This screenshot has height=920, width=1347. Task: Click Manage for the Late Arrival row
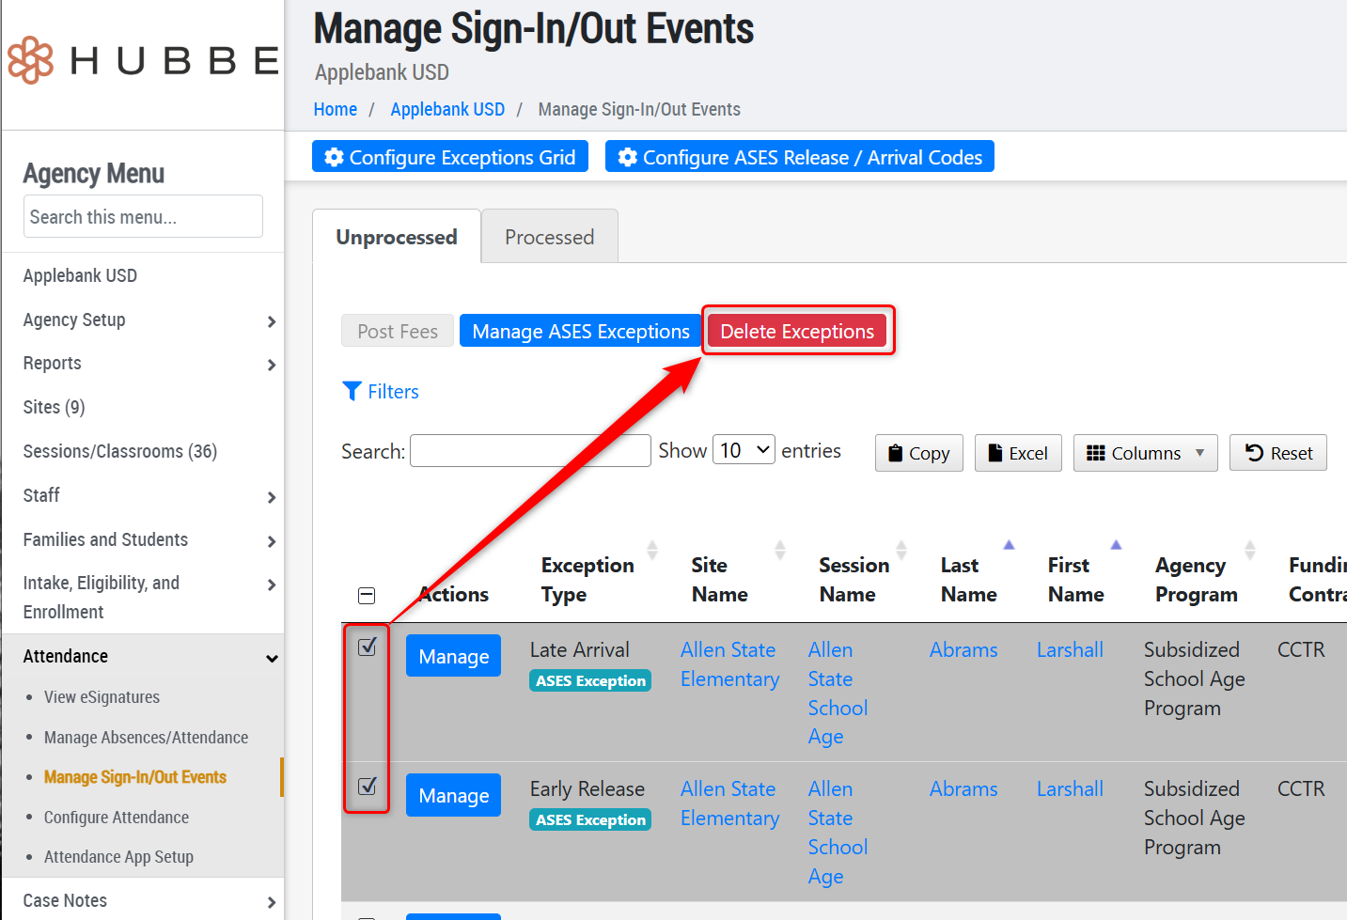coord(453,656)
